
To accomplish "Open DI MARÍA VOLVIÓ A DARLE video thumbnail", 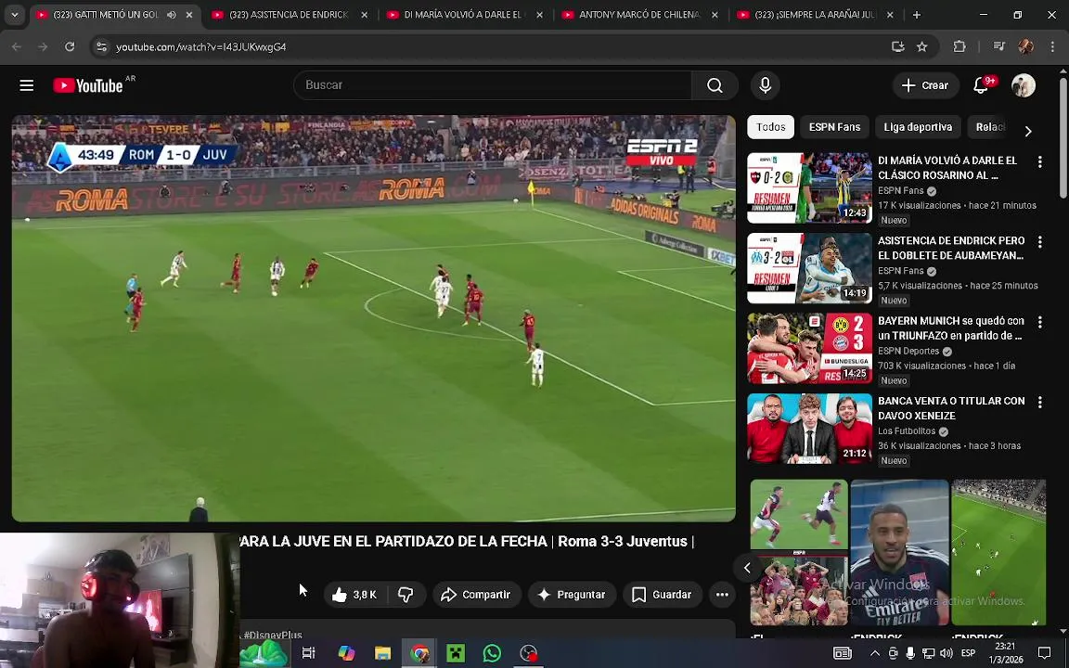I will point(809,188).
